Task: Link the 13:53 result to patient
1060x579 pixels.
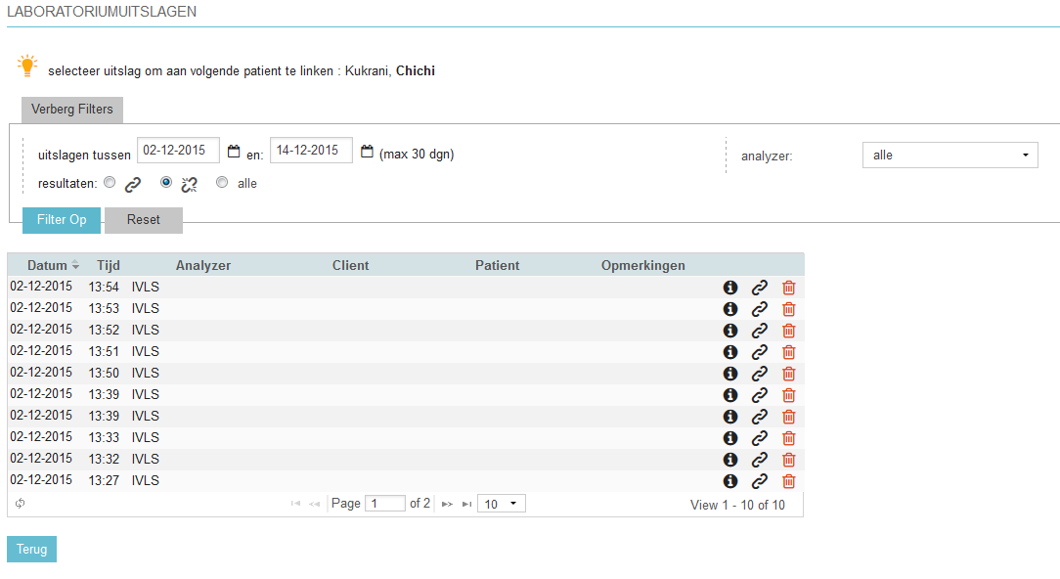Action: point(759,309)
